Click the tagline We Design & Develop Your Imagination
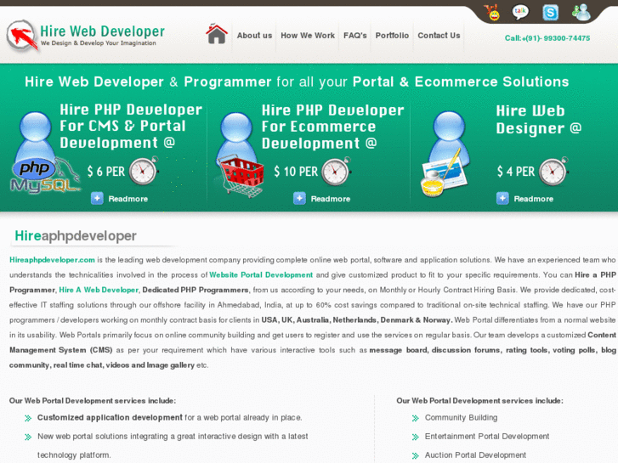Screen dimensions: 618x463 click(x=98, y=43)
